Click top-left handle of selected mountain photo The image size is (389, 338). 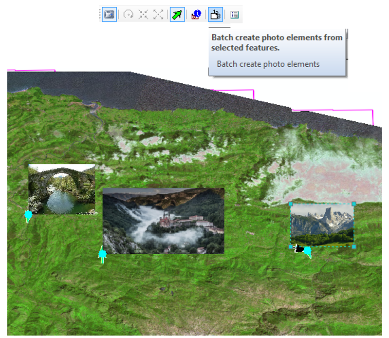coord(291,204)
